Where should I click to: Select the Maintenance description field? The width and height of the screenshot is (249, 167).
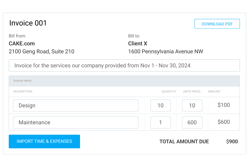pos(75,122)
